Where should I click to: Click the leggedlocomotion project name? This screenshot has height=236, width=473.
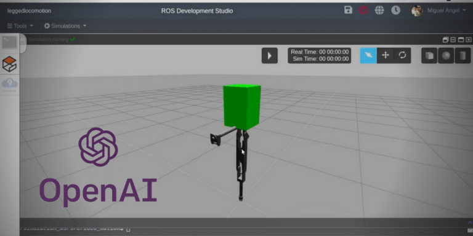pyautogui.click(x=30, y=11)
